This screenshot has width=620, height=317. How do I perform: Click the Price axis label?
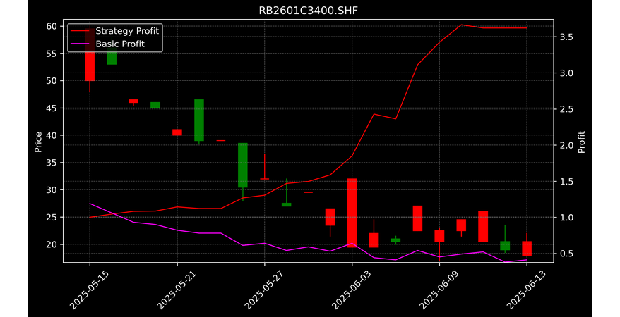38,142
